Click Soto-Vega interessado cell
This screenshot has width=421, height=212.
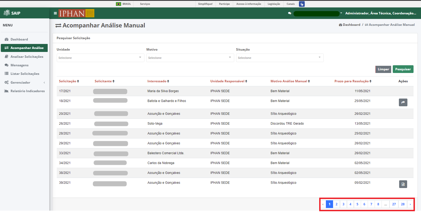pyautogui.click(x=155, y=124)
